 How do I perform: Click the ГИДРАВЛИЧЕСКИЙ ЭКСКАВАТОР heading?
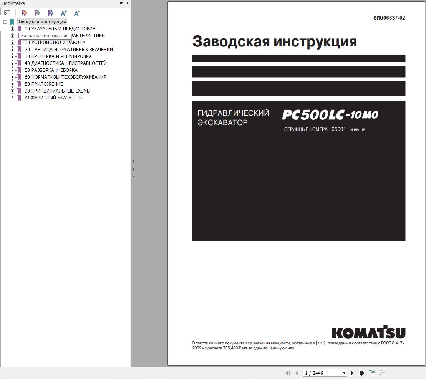233,118
